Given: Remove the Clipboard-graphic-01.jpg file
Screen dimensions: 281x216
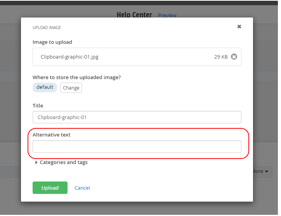Looking at the screenshot, I should [234, 57].
